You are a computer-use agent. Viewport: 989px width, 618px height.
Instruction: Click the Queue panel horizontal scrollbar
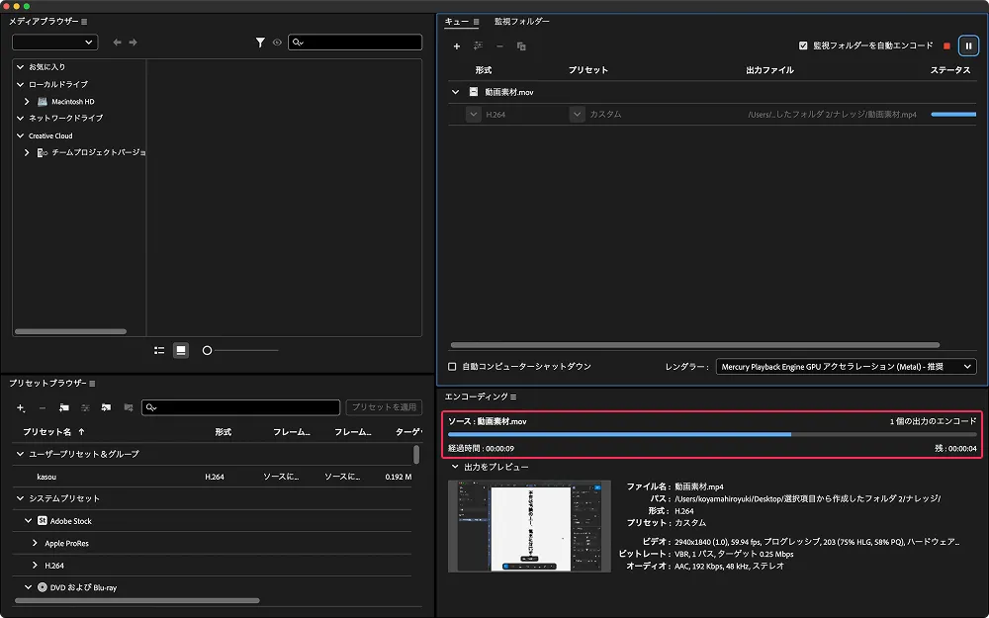pyautogui.click(x=695, y=345)
